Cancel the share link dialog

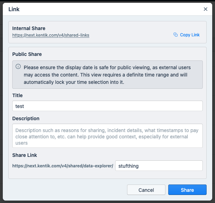pos(146,190)
